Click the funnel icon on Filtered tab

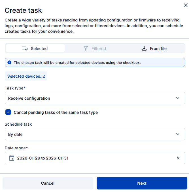[x=86, y=49]
